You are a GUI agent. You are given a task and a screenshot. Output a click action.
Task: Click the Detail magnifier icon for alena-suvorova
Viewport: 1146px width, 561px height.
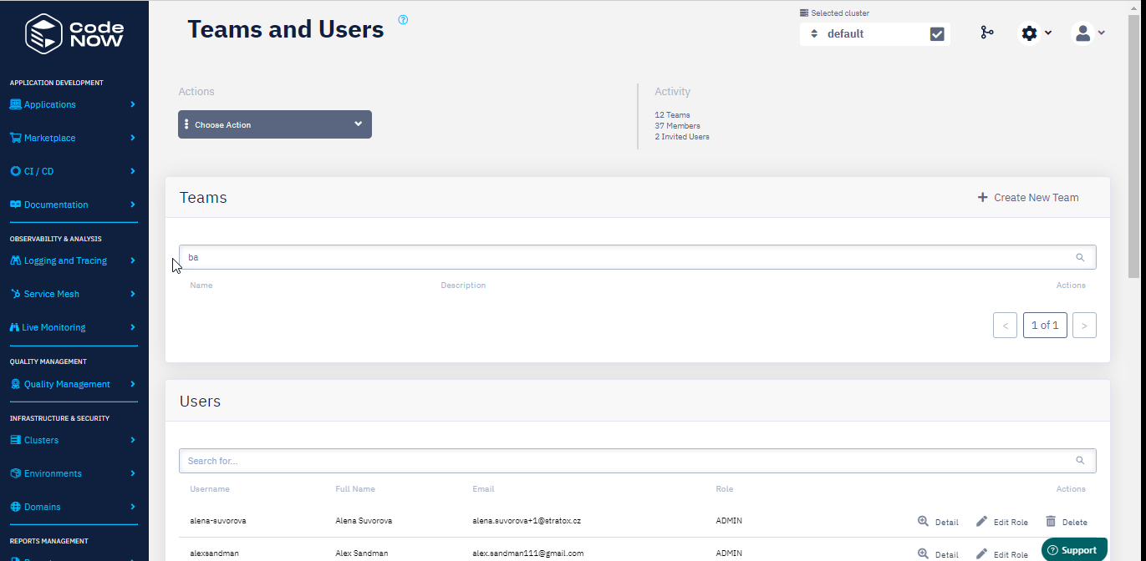tap(923, 521)
